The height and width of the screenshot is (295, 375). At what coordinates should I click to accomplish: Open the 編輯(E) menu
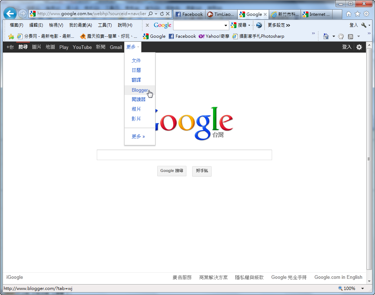(36, 25)
